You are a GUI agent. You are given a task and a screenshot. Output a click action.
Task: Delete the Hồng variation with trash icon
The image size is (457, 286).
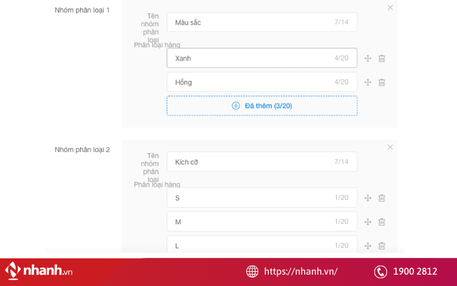coord(382,83)
